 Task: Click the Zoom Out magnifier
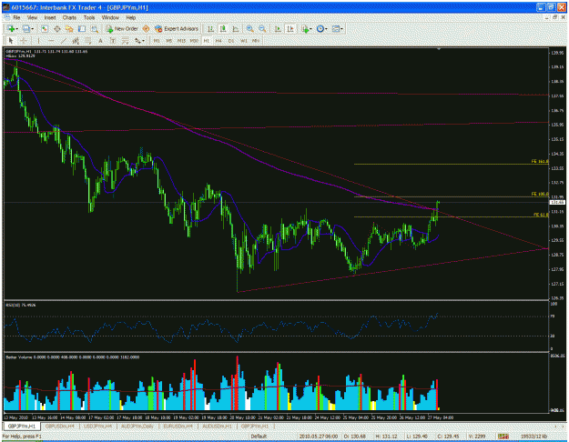[262, 29]
